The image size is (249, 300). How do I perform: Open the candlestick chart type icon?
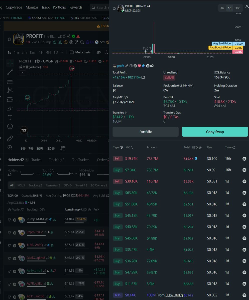pos(99,52)
